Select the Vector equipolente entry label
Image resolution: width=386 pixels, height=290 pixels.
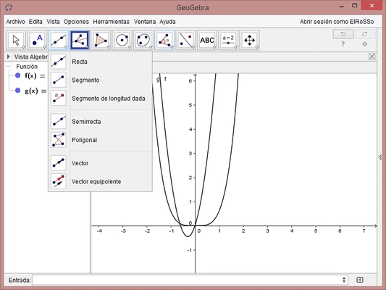click(x=96, y=181)
